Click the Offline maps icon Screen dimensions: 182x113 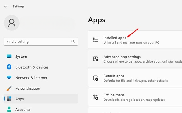(96, 97)
